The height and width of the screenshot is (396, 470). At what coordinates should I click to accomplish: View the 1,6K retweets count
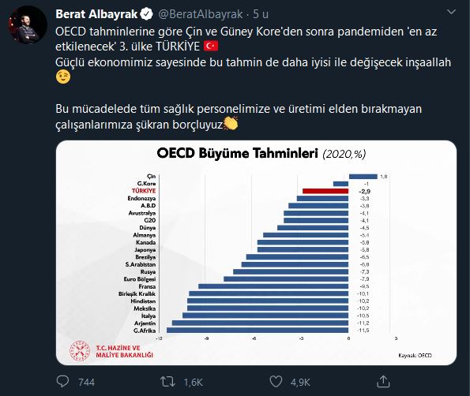pos(194,383)
